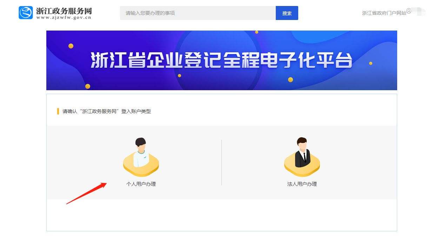Click the large gold dot on the banner's lower right
This screenshot has width=447, height=251.
coord(291,80)
